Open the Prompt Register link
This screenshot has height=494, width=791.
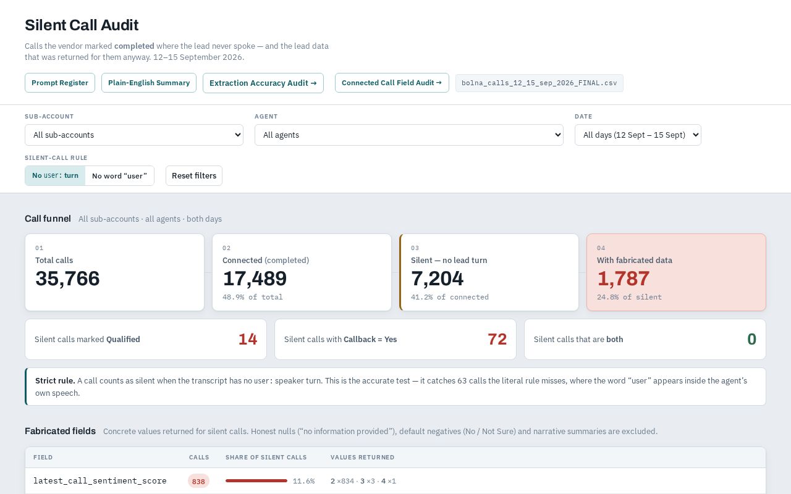(x=60, y=83)
